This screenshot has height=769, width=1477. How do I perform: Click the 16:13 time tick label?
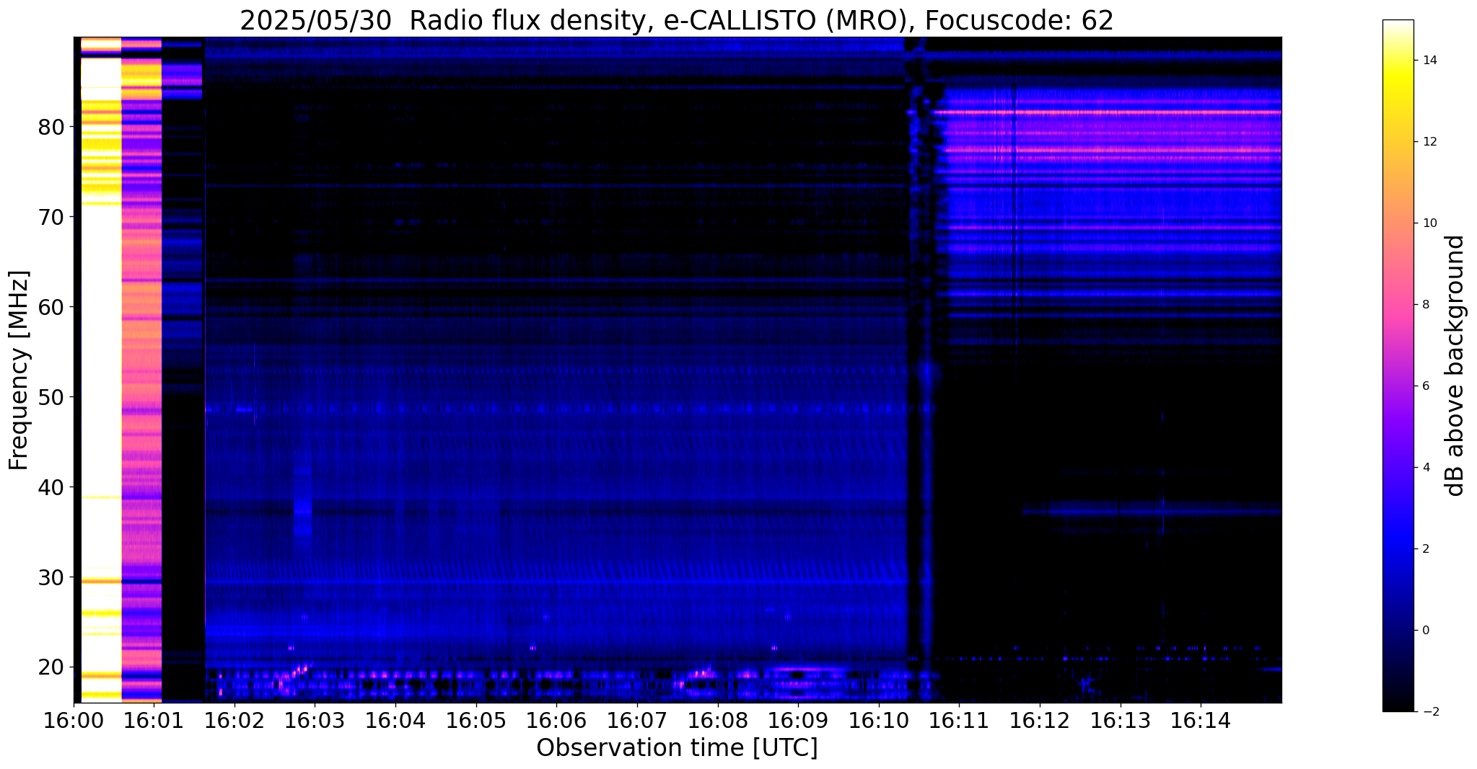[1120, 721]
